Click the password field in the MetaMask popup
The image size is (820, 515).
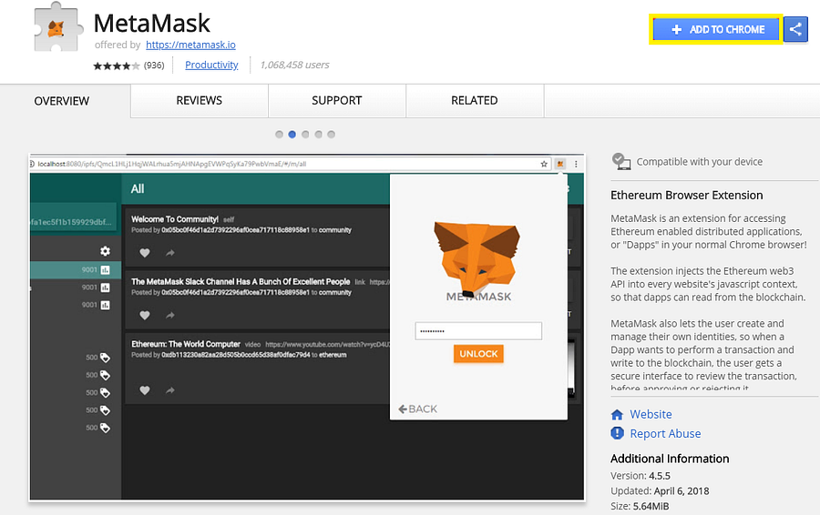478,331
